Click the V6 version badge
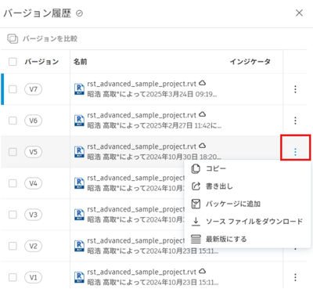The width and height of the screenshot is (313, 289). click(x=33, y=121)
